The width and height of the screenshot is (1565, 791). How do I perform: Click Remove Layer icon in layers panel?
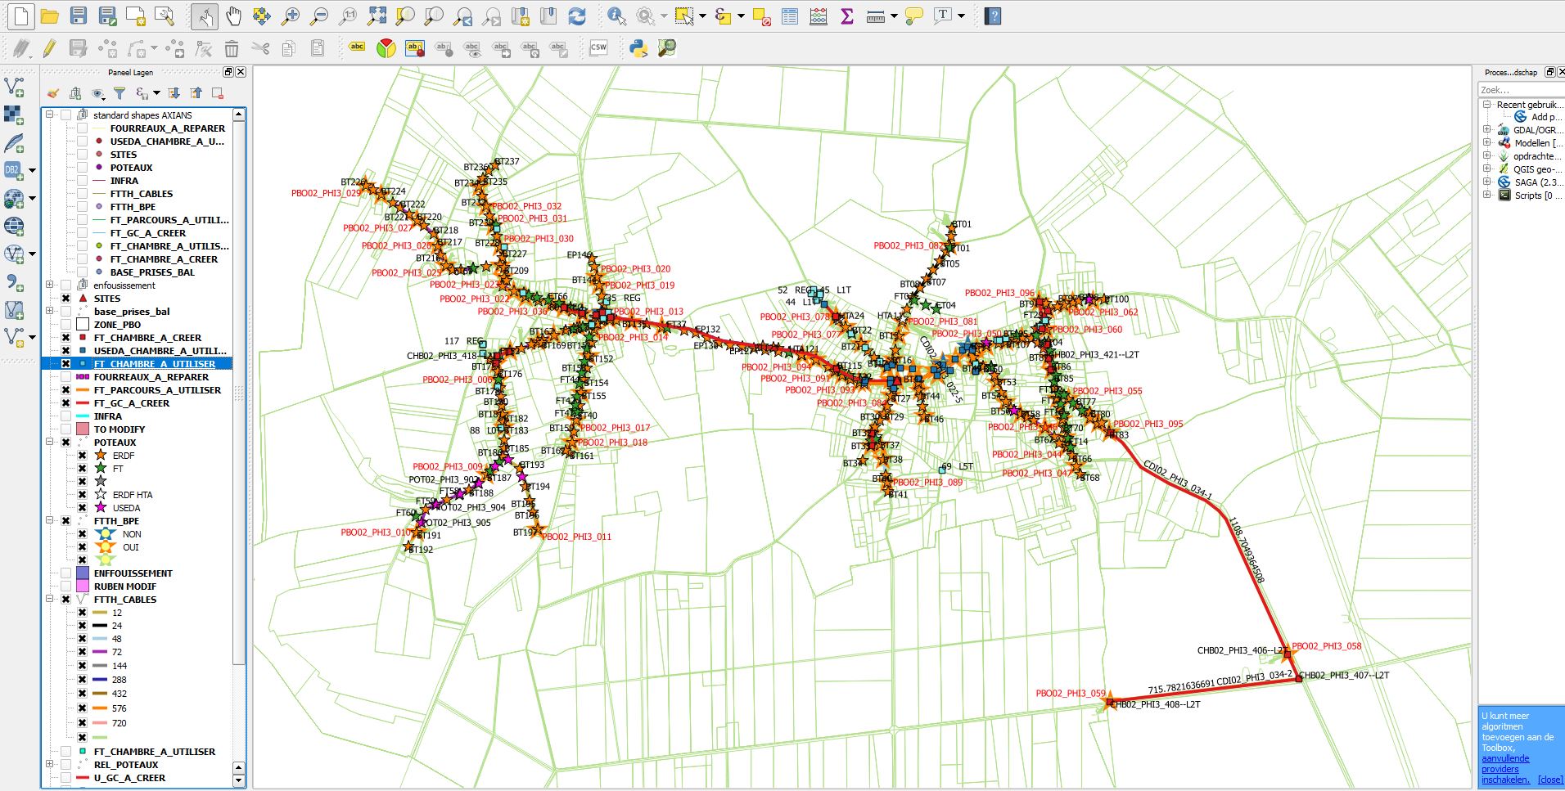click(218, 93)
